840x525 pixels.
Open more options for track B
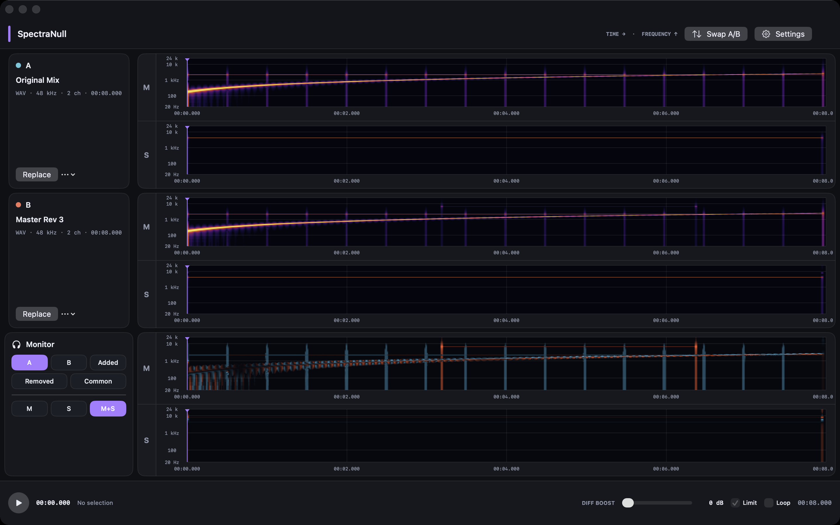coord(68,314)
